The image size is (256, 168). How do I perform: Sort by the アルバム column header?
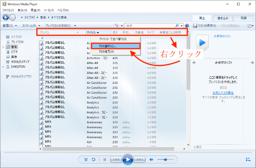click(x=57, y=32)
